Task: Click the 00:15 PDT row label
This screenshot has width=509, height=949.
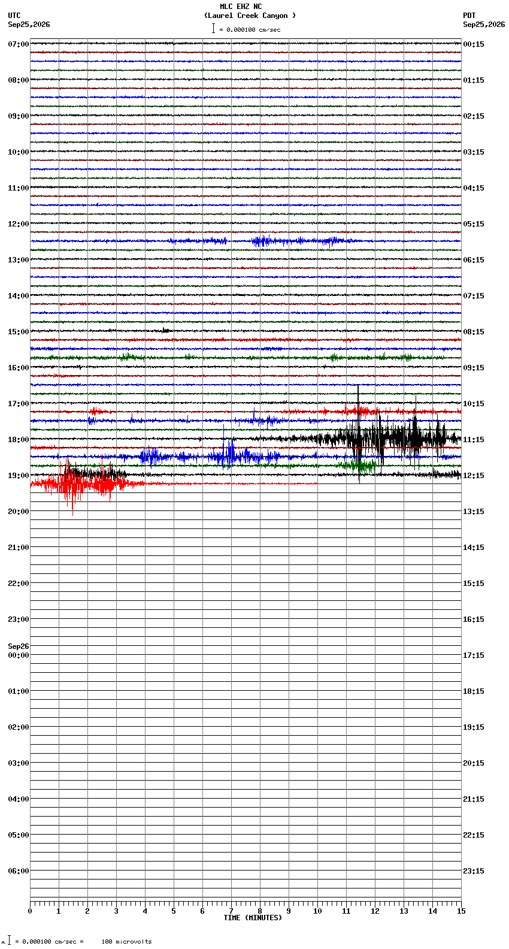Action: point(474,44)
